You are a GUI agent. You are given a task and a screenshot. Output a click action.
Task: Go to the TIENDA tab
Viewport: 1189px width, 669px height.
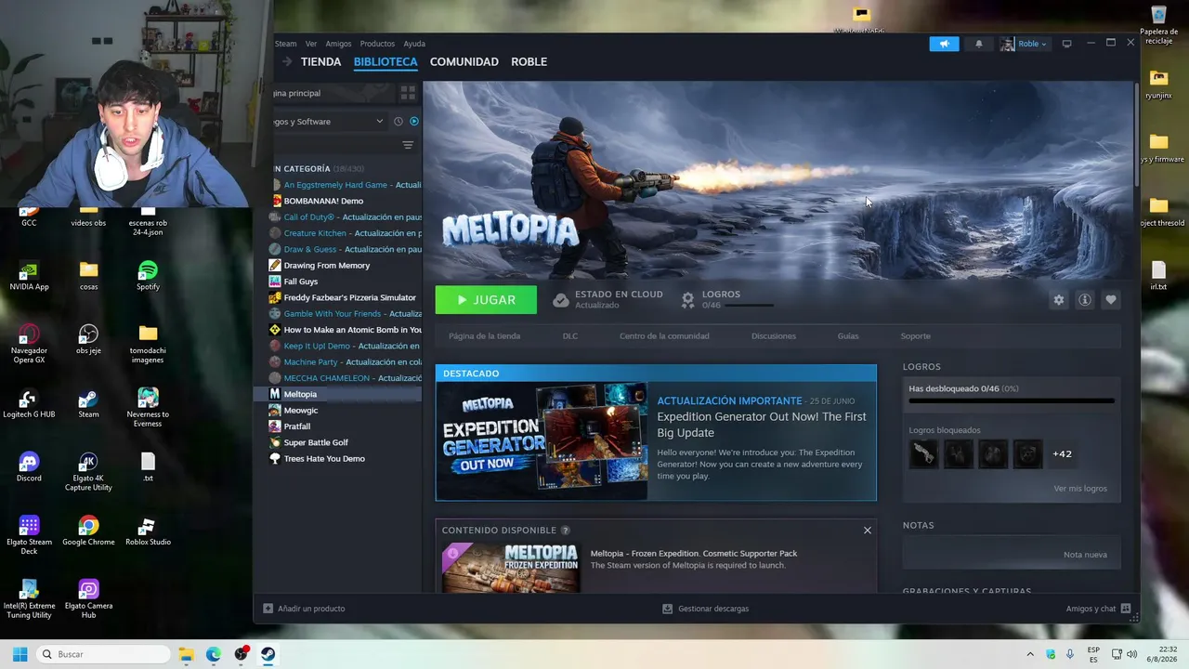pos(320,61)
